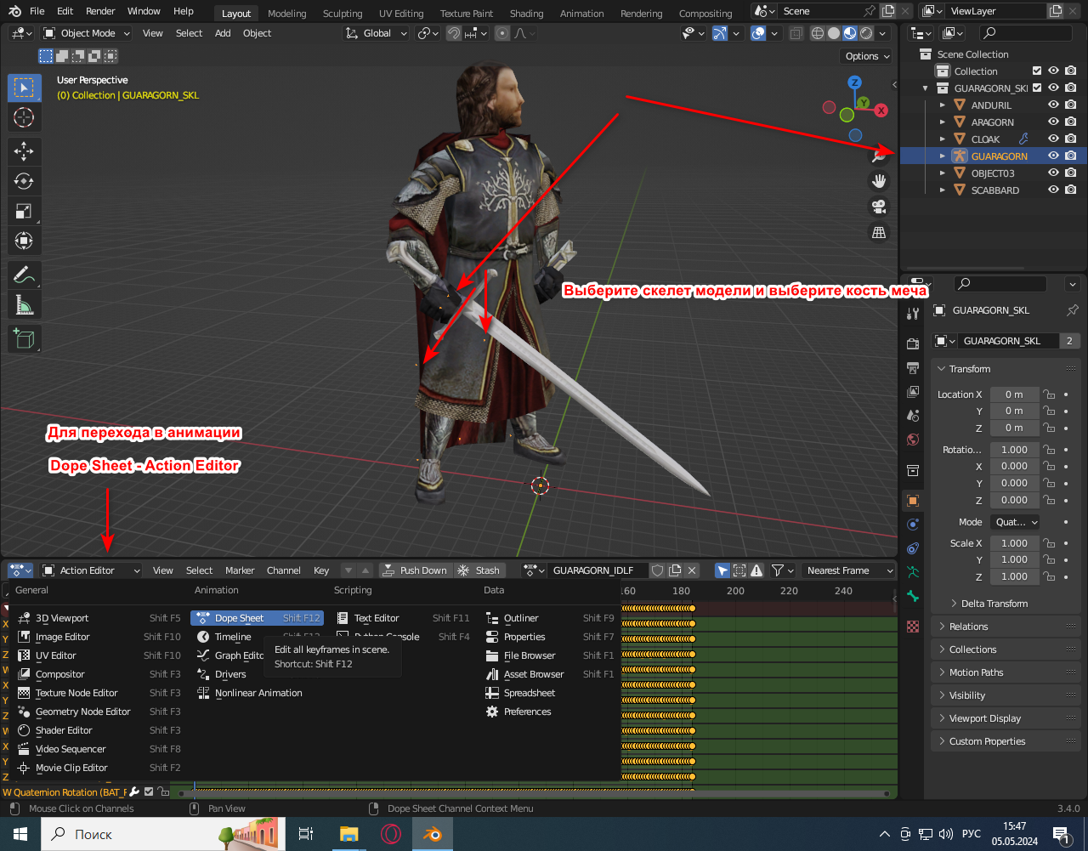
Task: Open File Explorer from the taskbar
Action: [x=349, y=834]
